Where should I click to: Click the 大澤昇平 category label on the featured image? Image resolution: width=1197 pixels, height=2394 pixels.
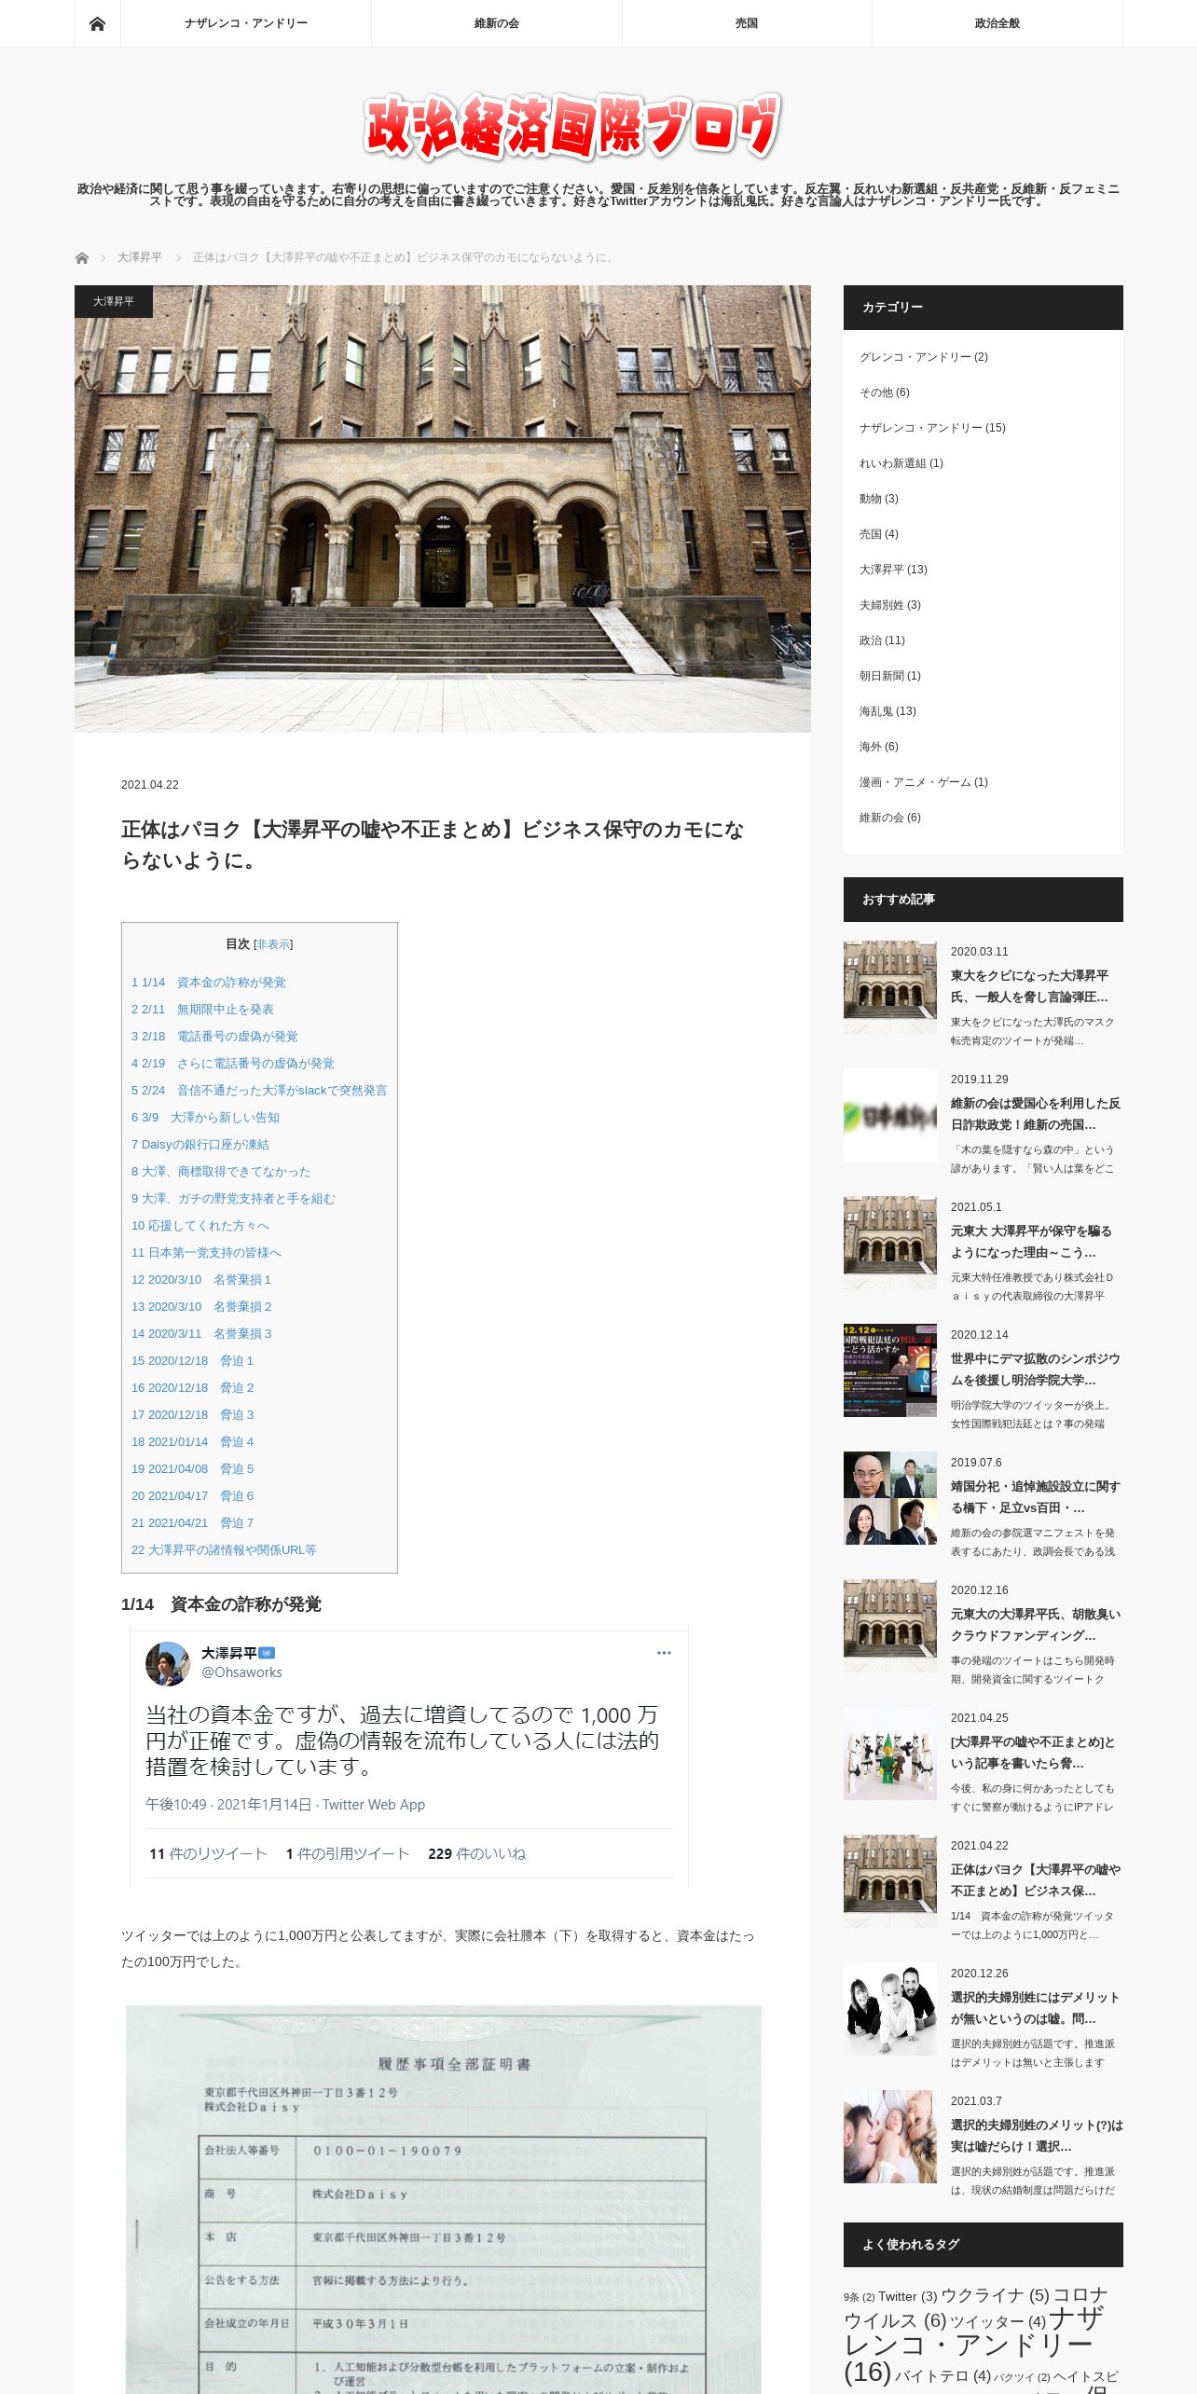tap(114, 301)
